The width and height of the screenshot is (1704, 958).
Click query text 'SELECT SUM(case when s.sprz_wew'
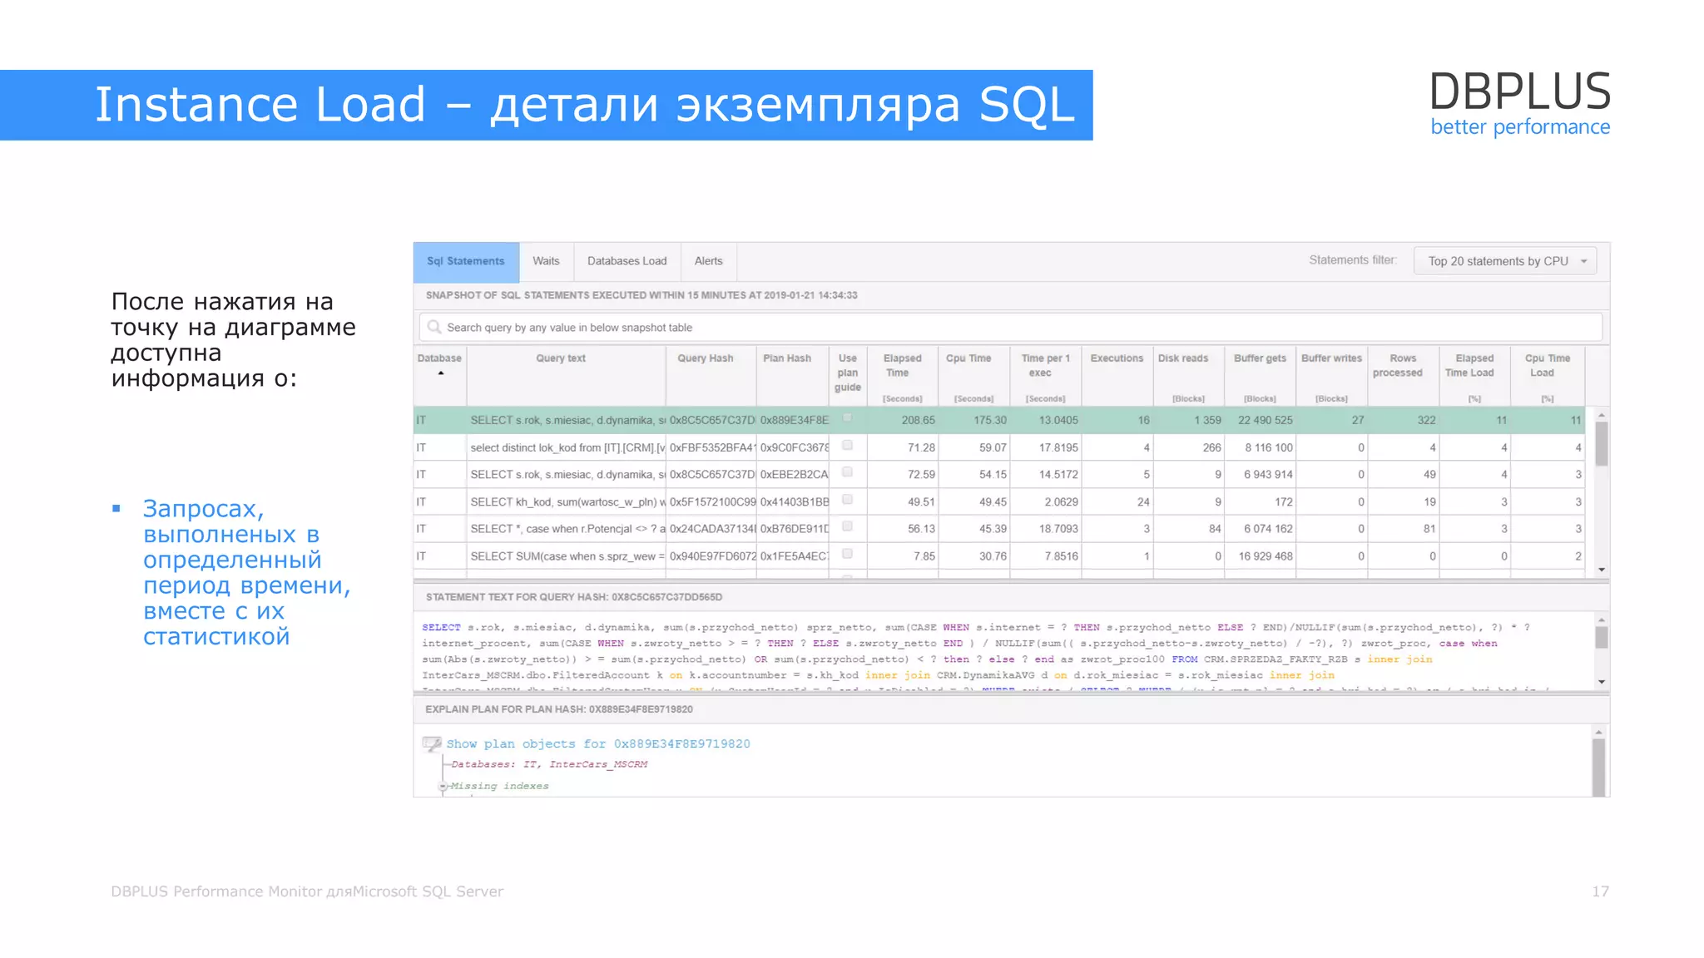[x=567, y=556]
